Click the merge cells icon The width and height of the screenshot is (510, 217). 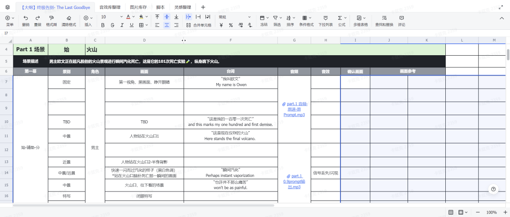[x=188, y=25]
